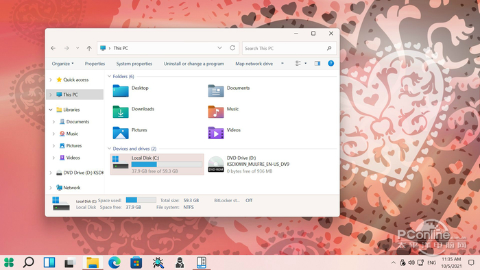The height and width of the screenshot is (270, 480).
Task: Select the DVD Drive (D:) disc icon
Action: coord(216,164)
